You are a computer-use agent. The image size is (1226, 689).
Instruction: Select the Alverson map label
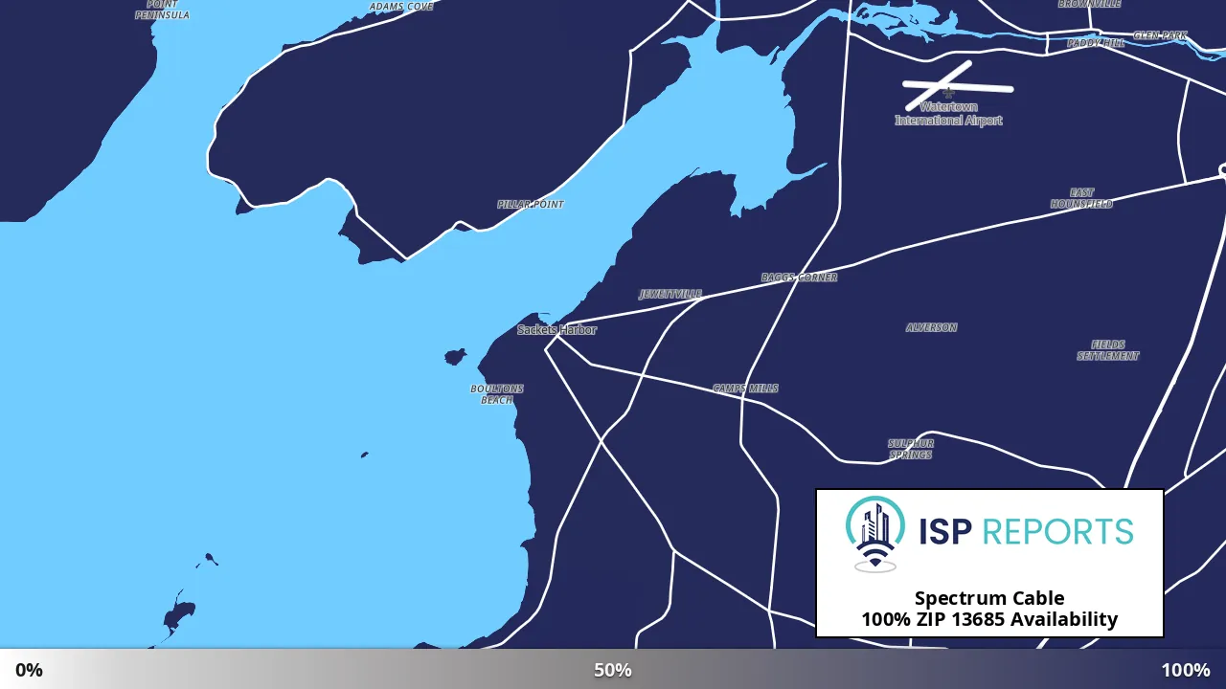pos(931,327)
